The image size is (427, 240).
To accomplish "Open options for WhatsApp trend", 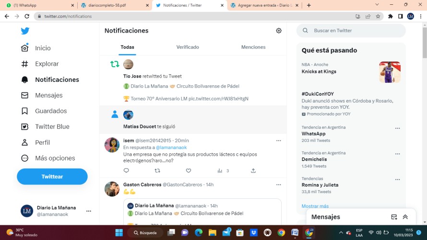I will [x=397, y=128].
